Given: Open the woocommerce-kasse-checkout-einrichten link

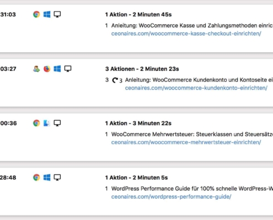Looking at the screenshot, I should click(186, 34).
